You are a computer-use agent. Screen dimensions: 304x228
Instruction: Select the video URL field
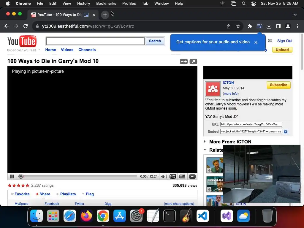[x=251, y=124]
